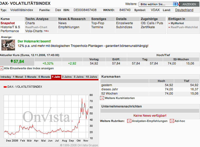
Task: Open 'Der Holzmarkt boomt!' ad headline
Action: click(34, 41)
